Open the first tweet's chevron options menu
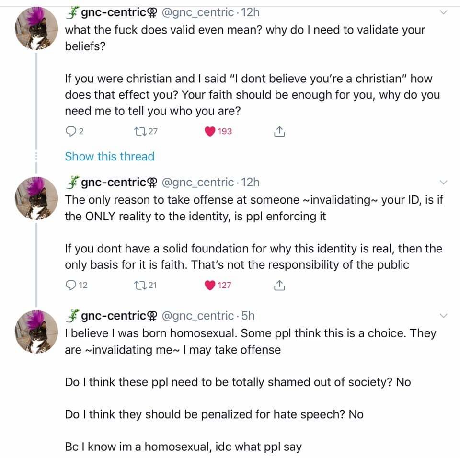The height and width of the screenshot is (458, 460). [x=443, y=13]
